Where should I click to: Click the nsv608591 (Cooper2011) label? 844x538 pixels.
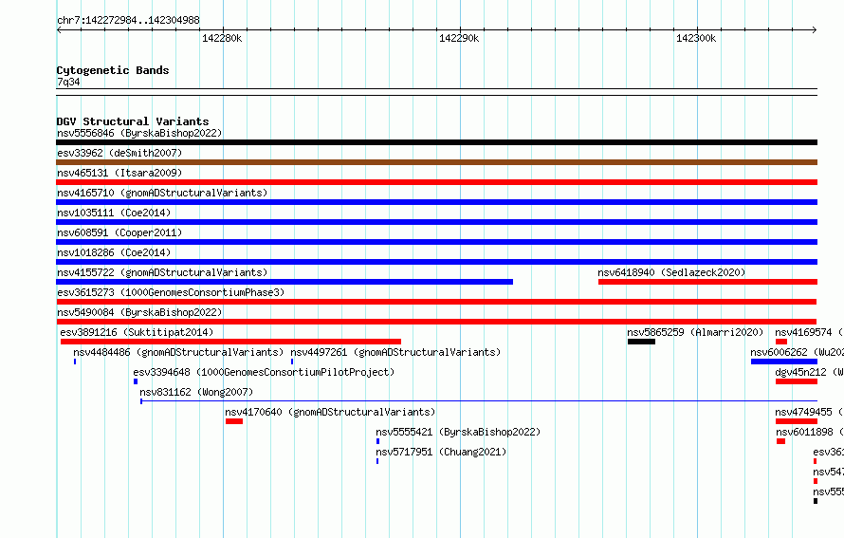click(119, 232)
